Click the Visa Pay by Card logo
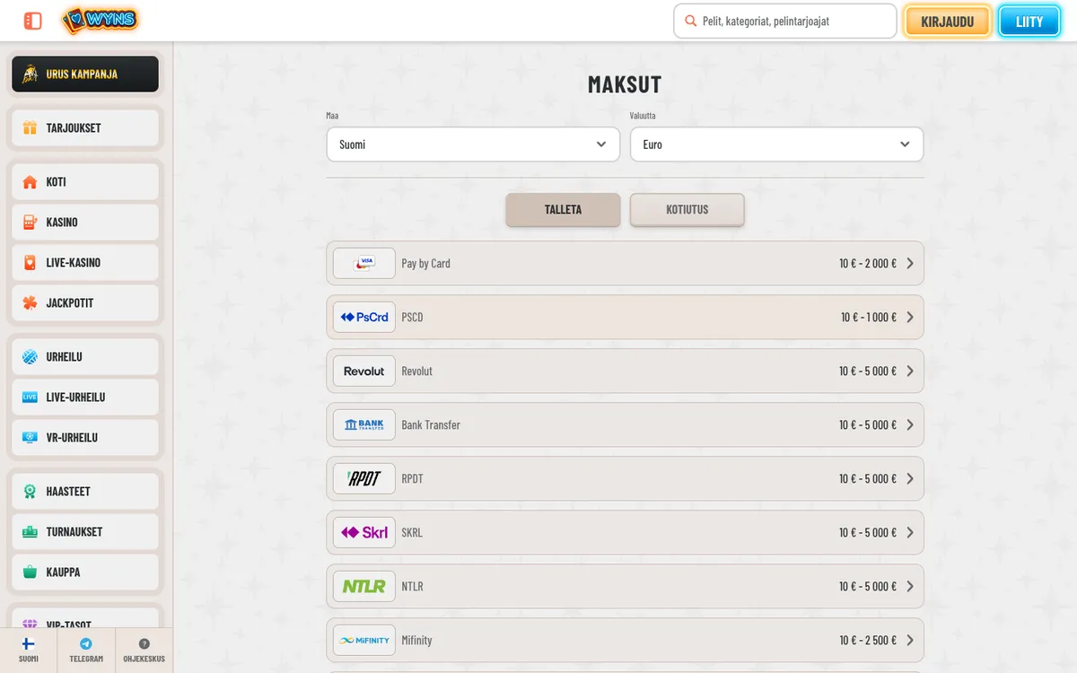 364,263
